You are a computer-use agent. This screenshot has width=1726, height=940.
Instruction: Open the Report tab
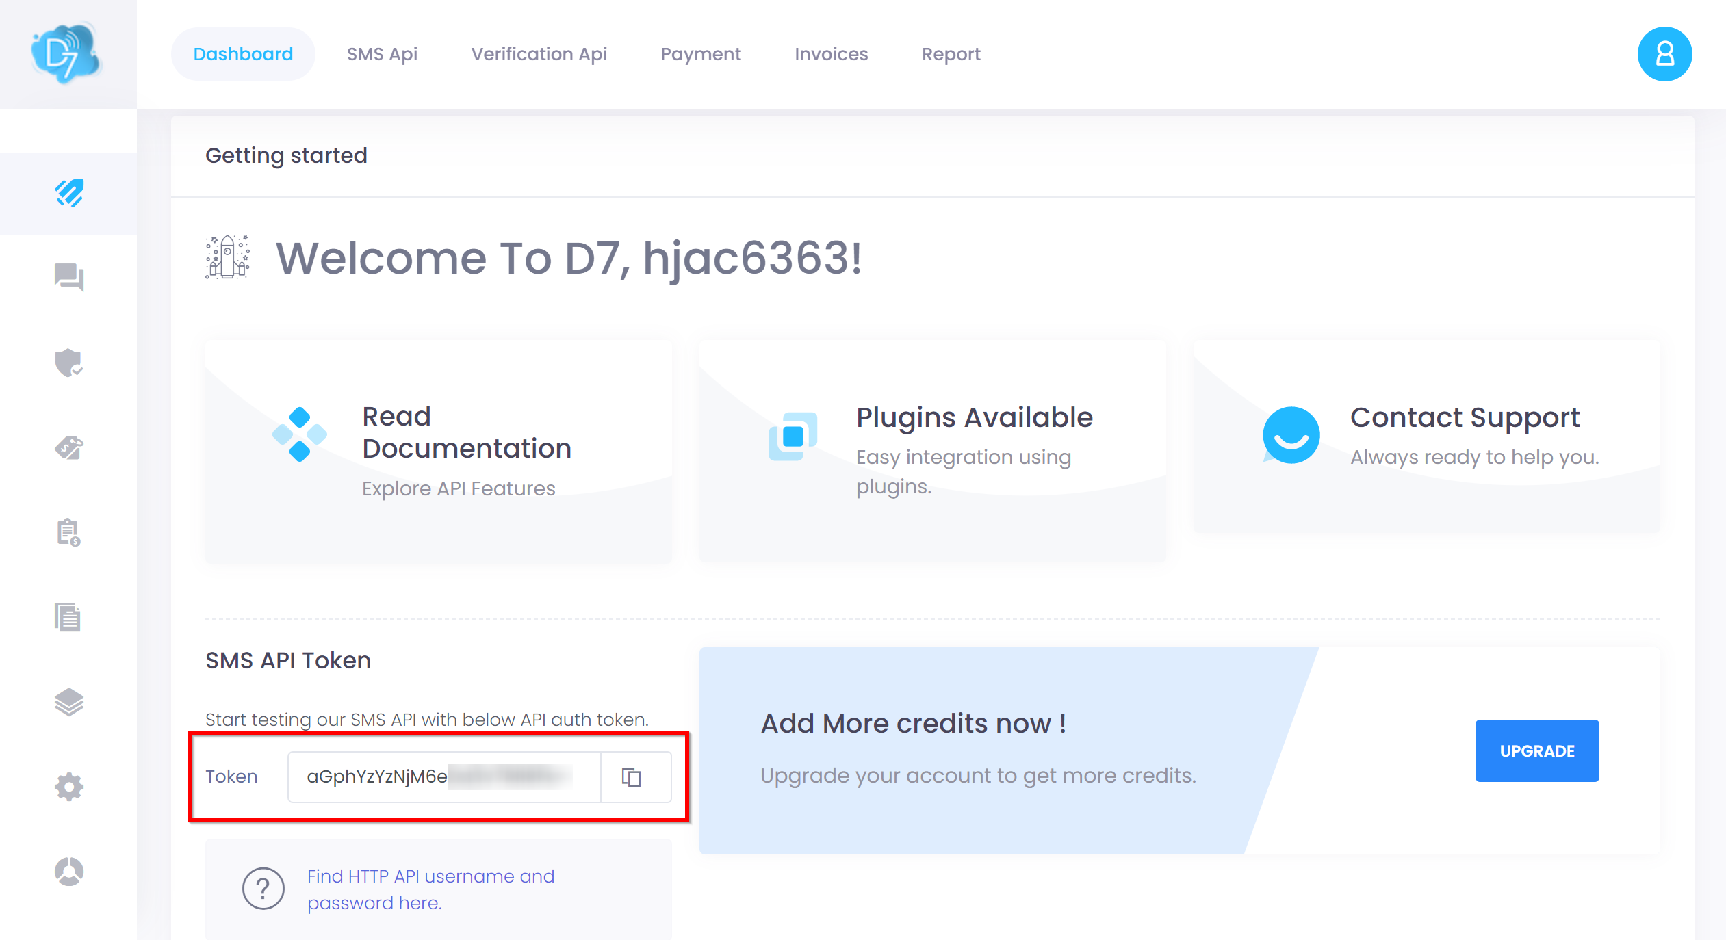(951, 54)
